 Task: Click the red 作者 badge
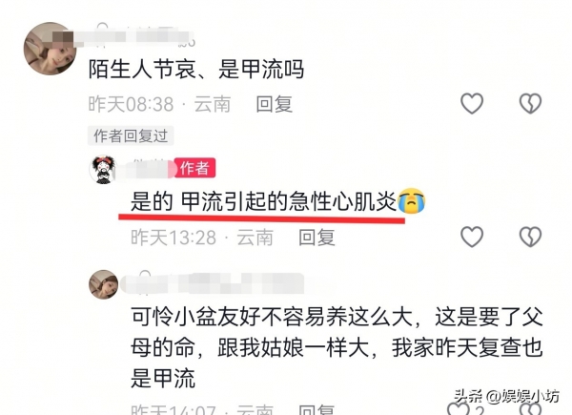[195, 168]
